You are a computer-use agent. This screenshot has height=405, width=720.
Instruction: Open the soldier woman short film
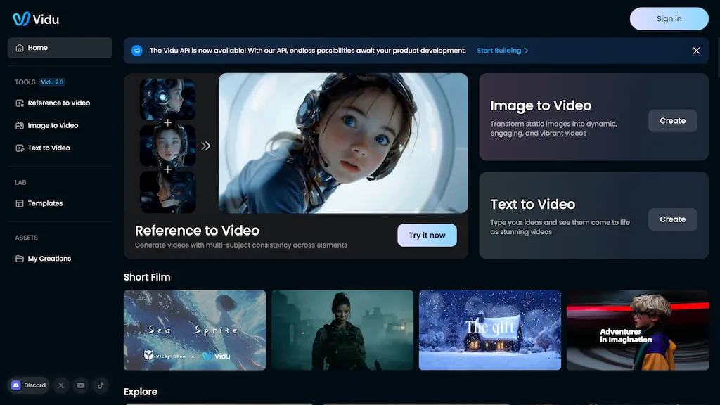(342, 330)
